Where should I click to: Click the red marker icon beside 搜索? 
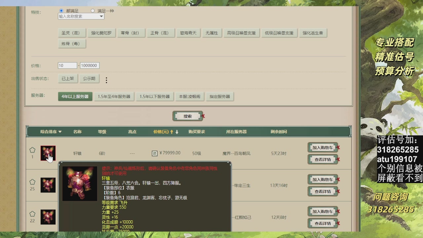pos(204,116)
